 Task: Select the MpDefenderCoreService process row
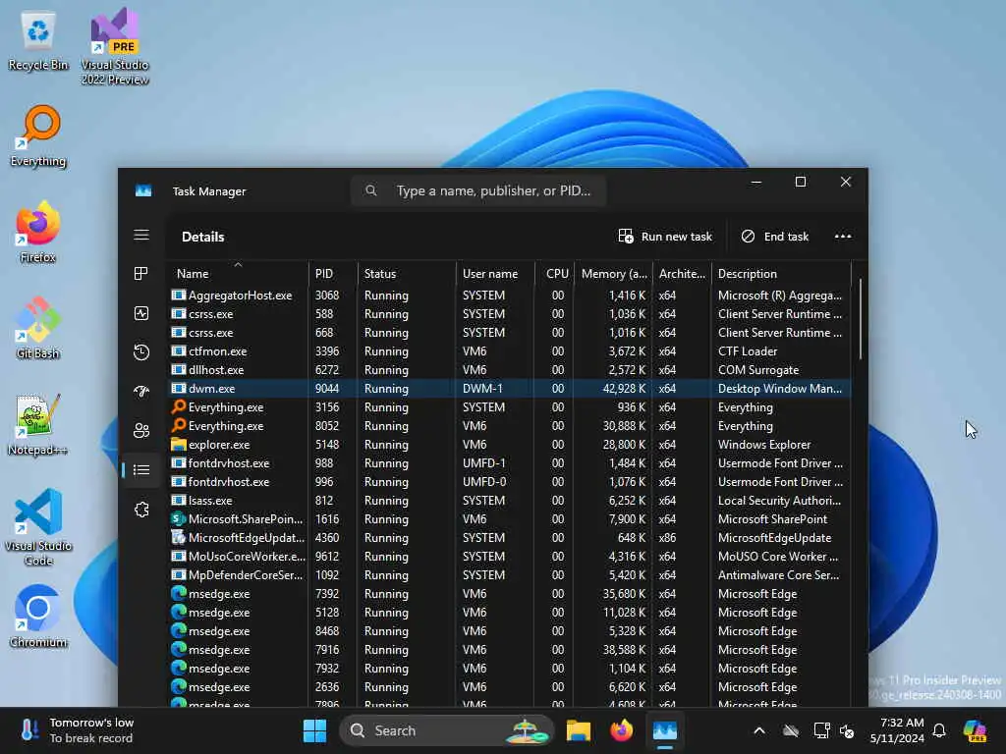510,574
